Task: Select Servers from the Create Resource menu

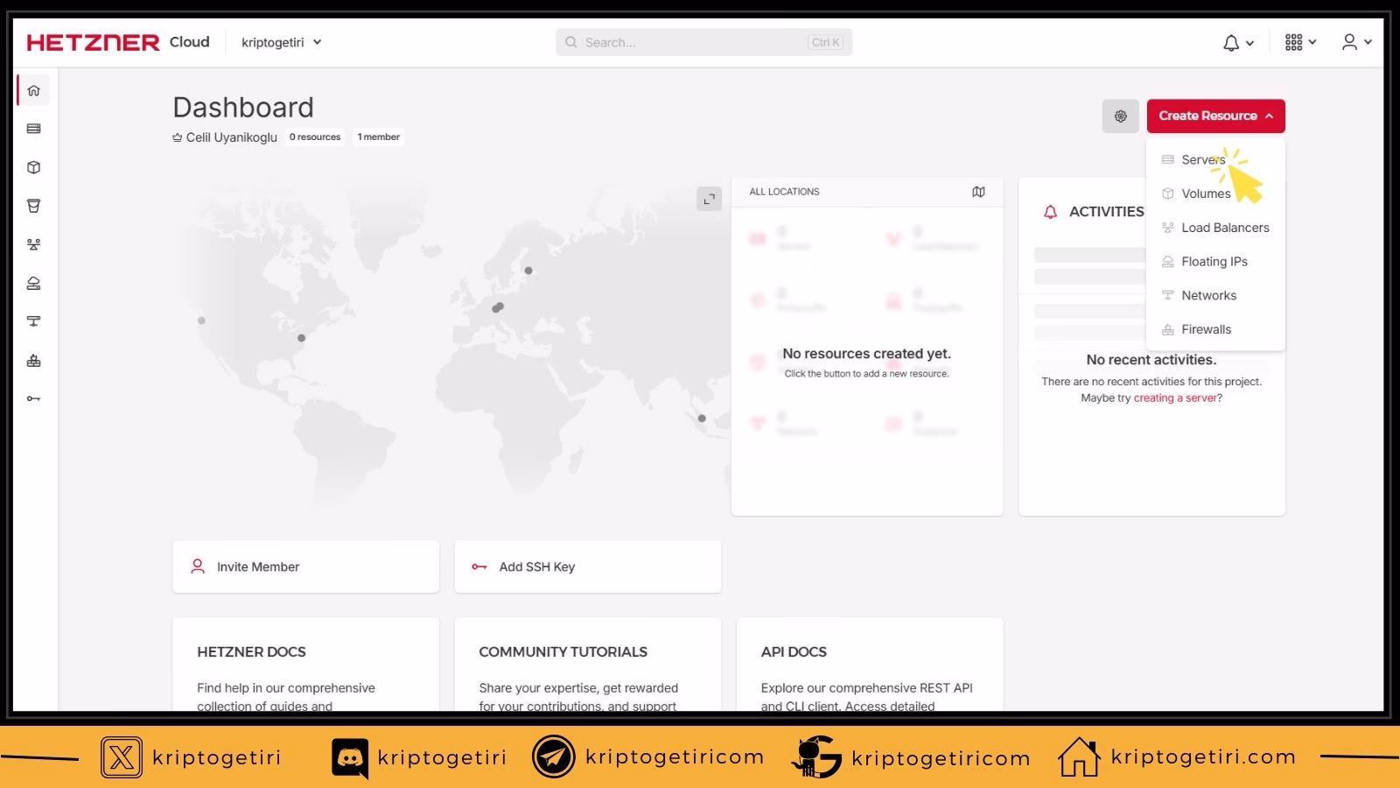Action: coord(1203,159)
